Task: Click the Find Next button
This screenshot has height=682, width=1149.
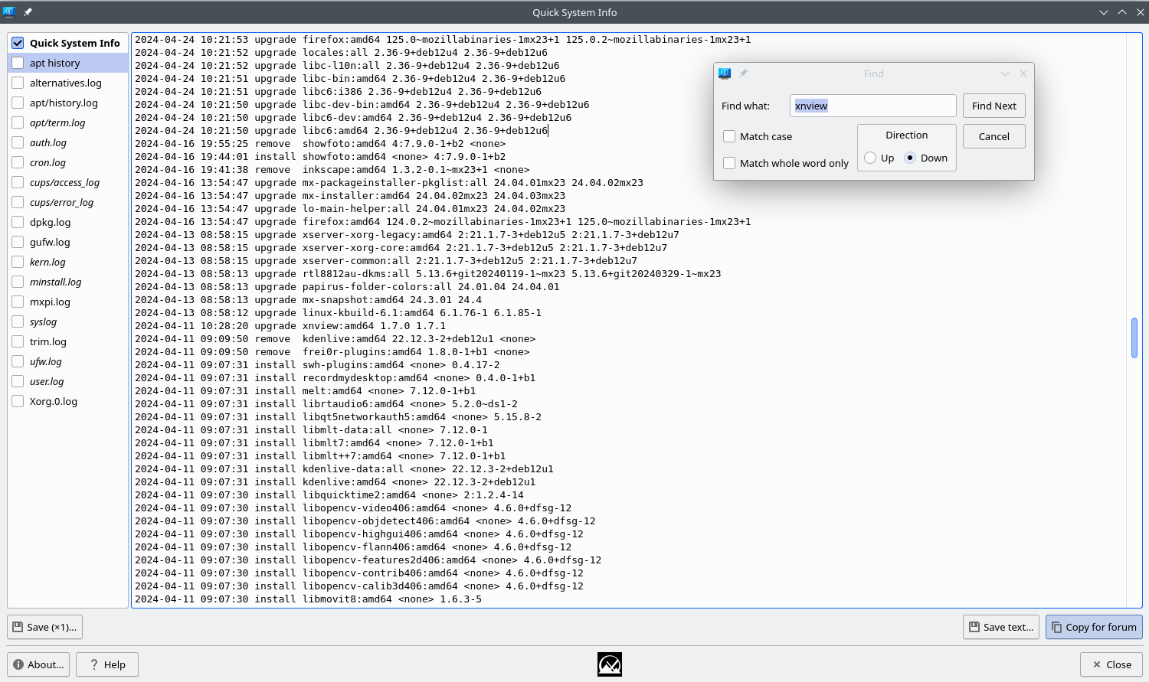Action: (x=994, y=106)
